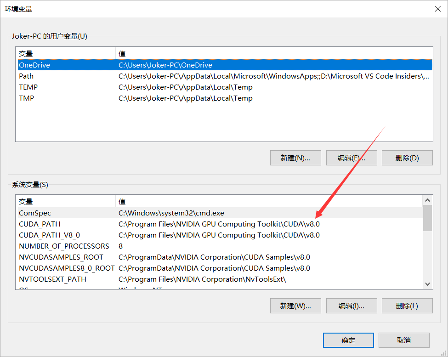The width and height of the screenshot is (448, 357).
Task: Select the CUDA_PATH_V8_0 system variable
Action: click(220, 235)
